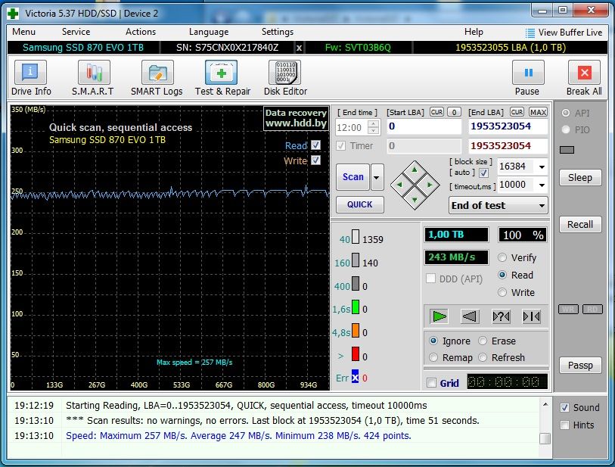The image size is (615, 467).
Task: Click the 0 button beside Start LBA
Action: click(x=454, y=112)
